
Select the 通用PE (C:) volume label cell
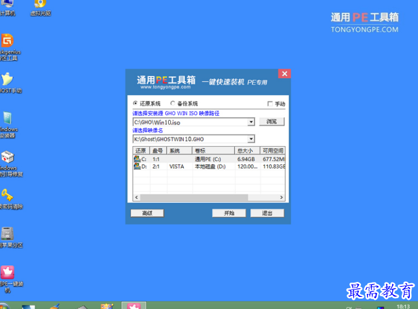(x=208, y=159)
